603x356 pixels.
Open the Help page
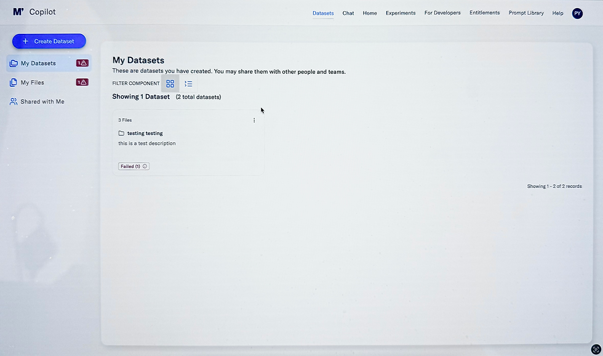point(557,13)
